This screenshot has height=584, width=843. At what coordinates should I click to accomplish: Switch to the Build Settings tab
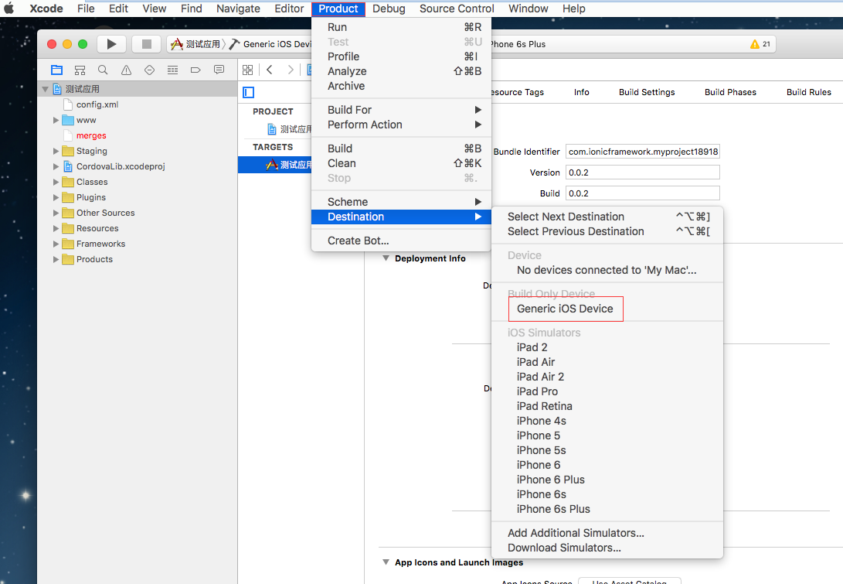[x=646, y=92]
